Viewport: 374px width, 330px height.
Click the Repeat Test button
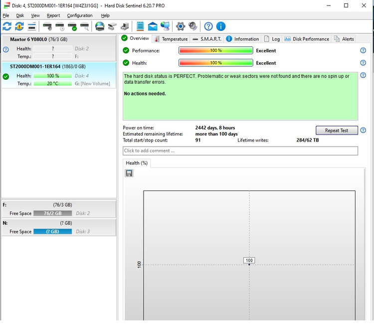pos(337,131)
